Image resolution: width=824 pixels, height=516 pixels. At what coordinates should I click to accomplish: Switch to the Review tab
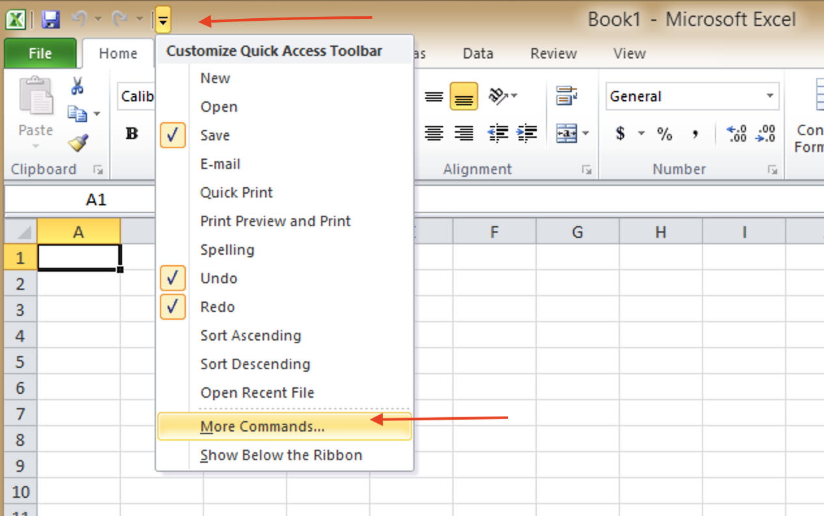tap(554, 54)
